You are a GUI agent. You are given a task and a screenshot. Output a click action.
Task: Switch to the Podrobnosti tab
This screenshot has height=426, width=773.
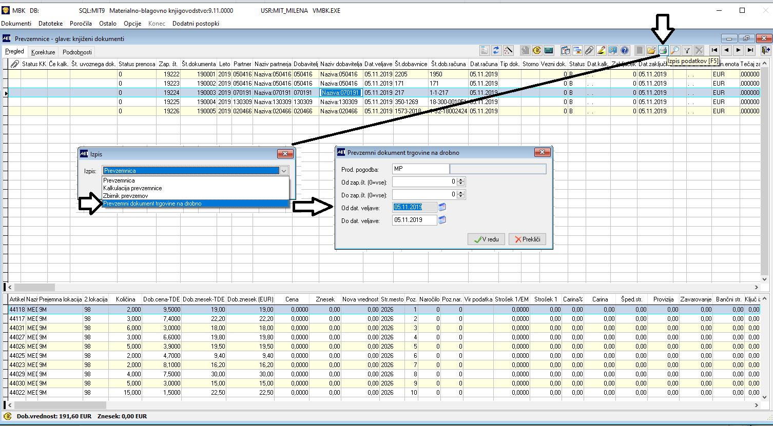pos(77,52)
